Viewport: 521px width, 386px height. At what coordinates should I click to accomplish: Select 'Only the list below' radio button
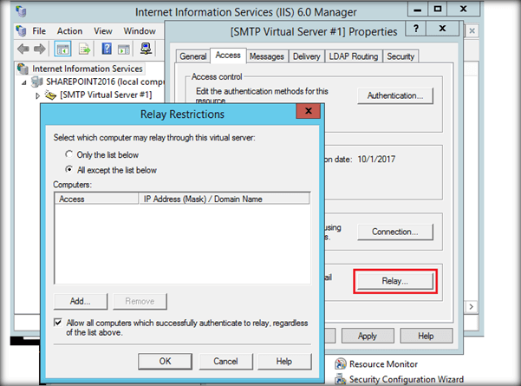tap(68, 154)
